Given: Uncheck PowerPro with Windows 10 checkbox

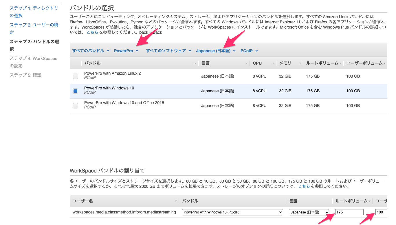Looking at the screenshot, I should [75, 91].
